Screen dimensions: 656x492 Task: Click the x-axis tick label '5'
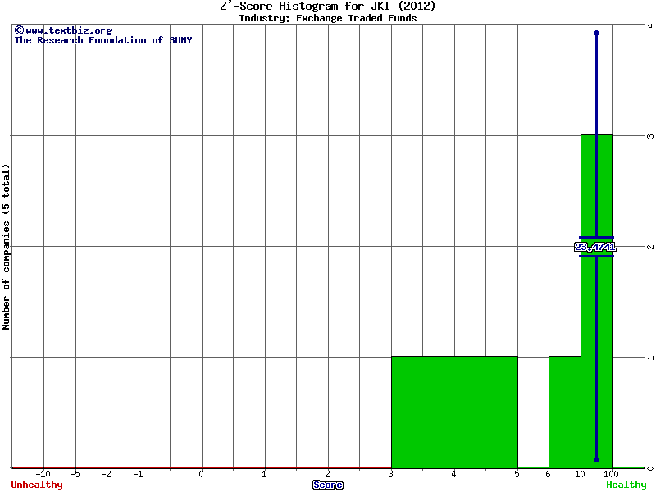[517, 474]
